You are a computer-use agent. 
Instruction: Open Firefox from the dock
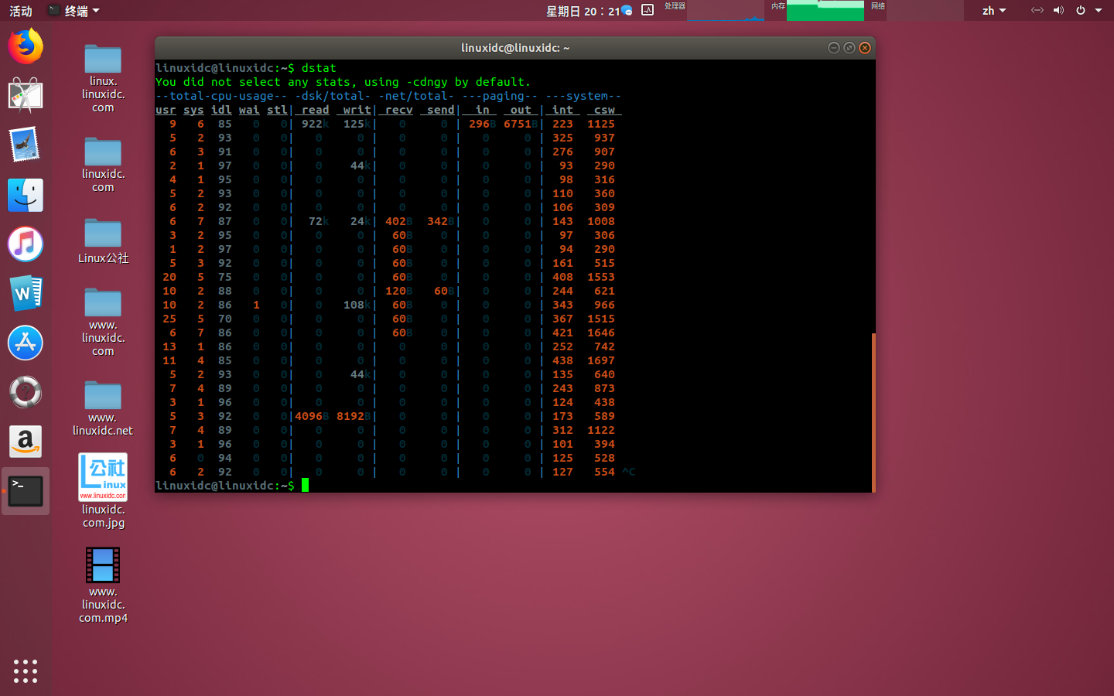[26, 46]
